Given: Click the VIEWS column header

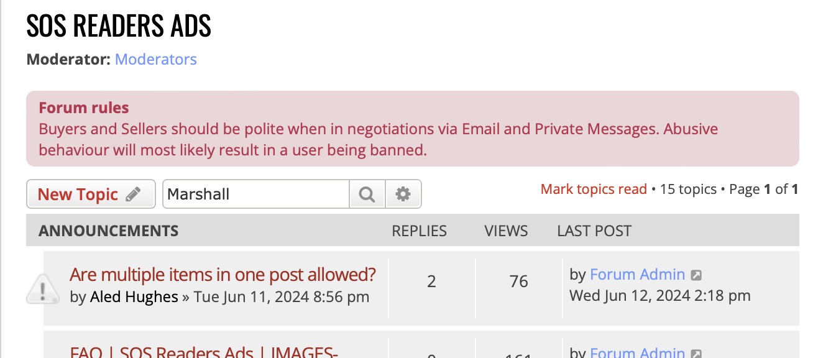Looking at the screenshot, I should click(x=506, y=231).
